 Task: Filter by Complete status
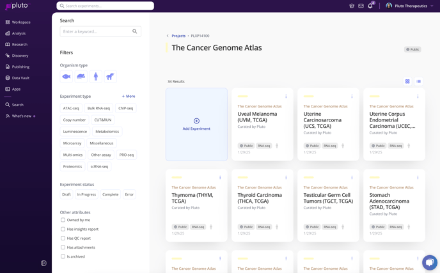[110, 194]
